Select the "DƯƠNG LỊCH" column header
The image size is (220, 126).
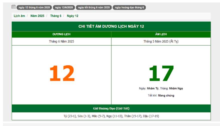point(61,34)
